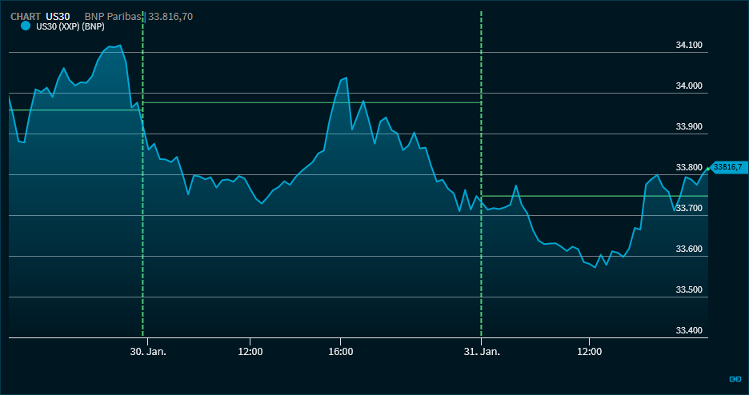Click the US30 symbol in chart title
The image size is (749, 395).
click(x=58, y=16)
